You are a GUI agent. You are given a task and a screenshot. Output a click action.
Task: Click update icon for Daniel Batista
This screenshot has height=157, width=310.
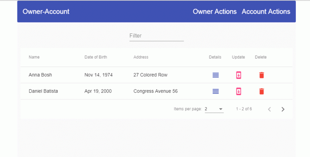[x=239, y=91]
